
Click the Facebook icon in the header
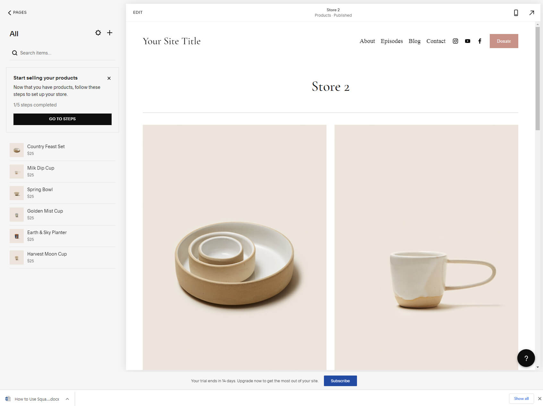tap(479, 41)
